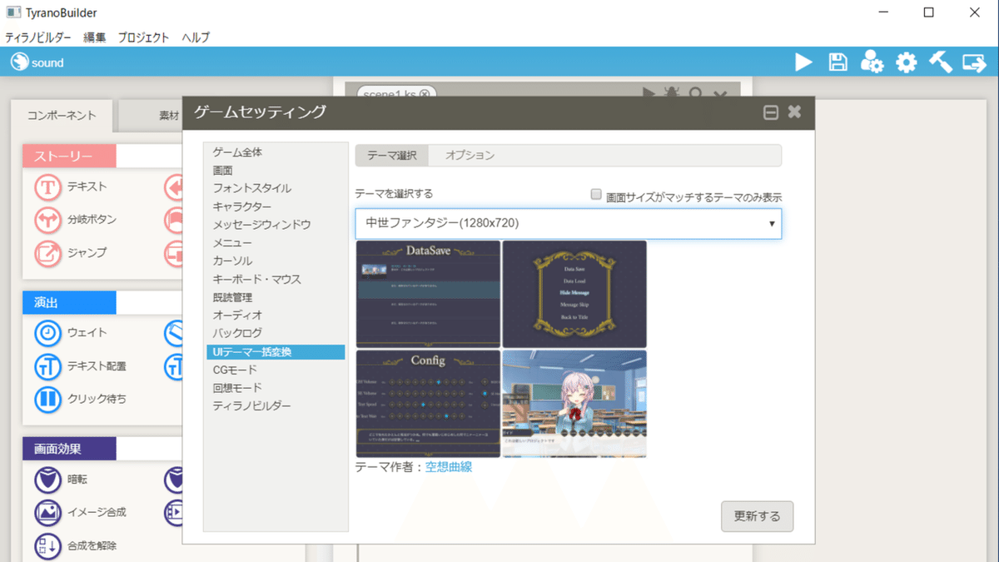Image resolution: width=999 pixels, height=562 pixels.
Task: Select the 分岐ボタン component icon
Action: [x=47, y=220]
